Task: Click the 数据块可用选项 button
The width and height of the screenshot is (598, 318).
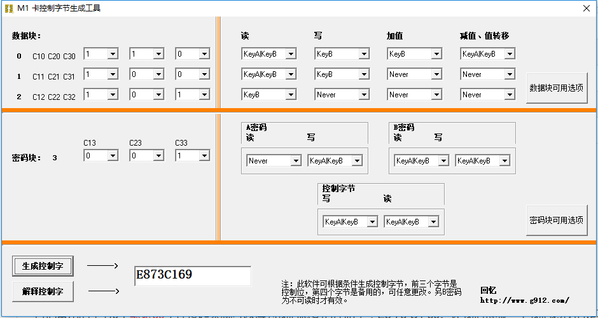Action: click(557, 88)
